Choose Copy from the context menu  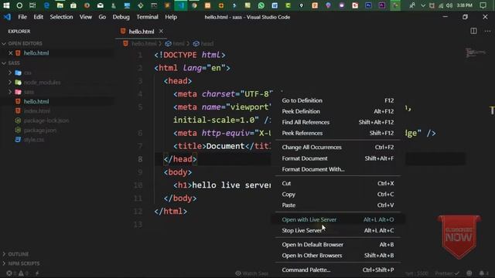point(337,195)
